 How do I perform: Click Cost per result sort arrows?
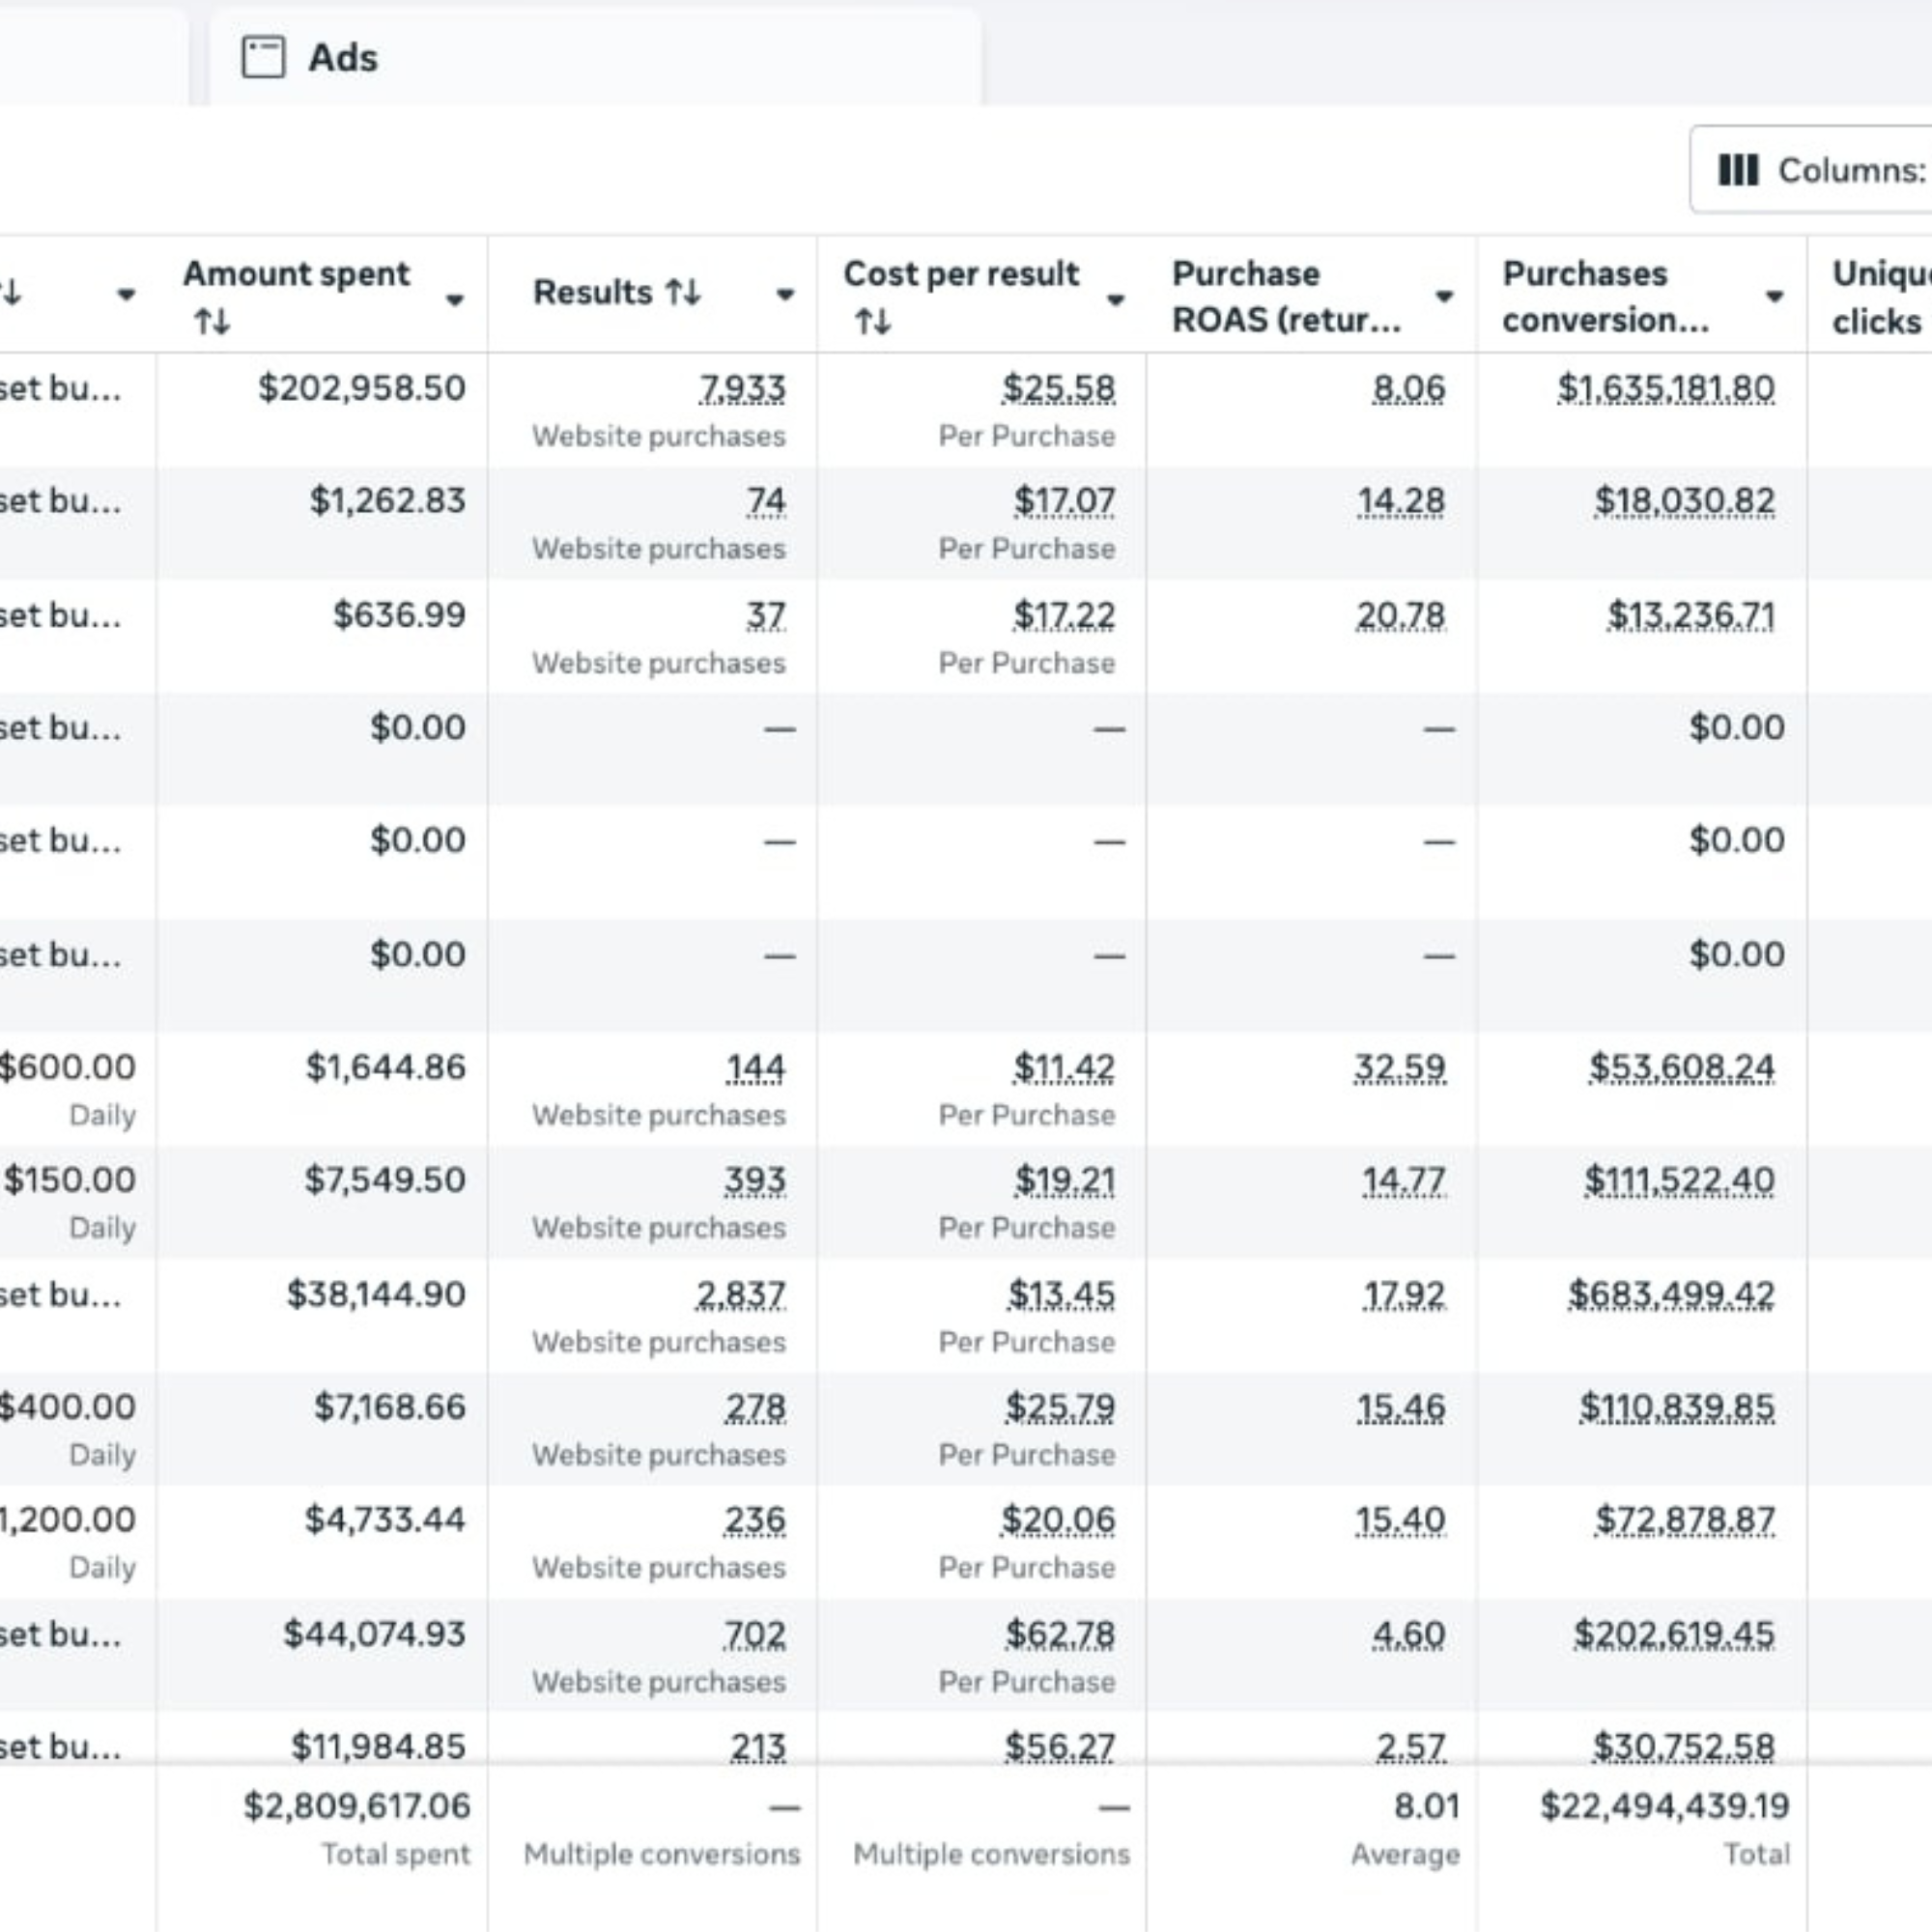point(872,322)
